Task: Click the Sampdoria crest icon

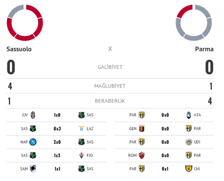Action: (x=33, y=169)
